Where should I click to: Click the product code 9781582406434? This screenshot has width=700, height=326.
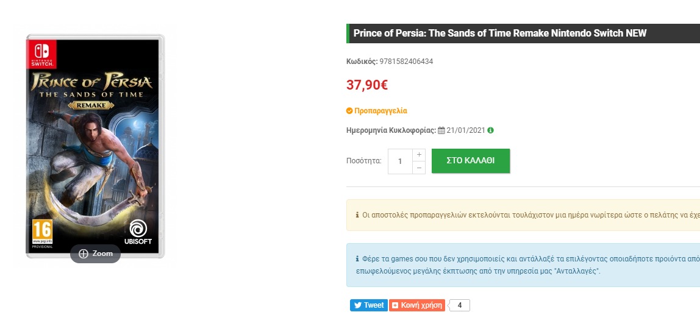click(406, 62)
